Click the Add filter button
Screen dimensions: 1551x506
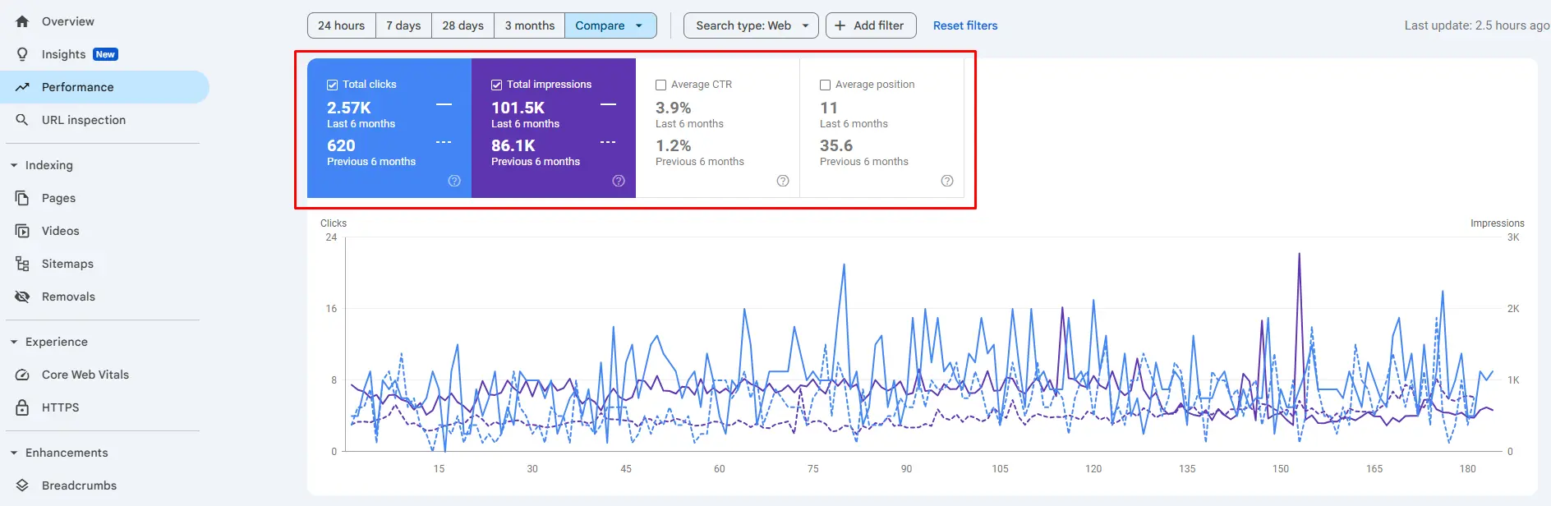coord(869,25)
